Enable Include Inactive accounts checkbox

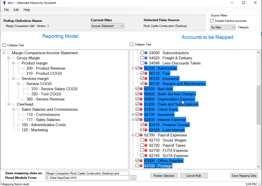(212, 21)
